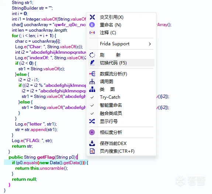The width and height of the screenshot is (212, 194).
Task: Click the 'StringBuilder str' declaration line
Action: click(x=32, y=8)
